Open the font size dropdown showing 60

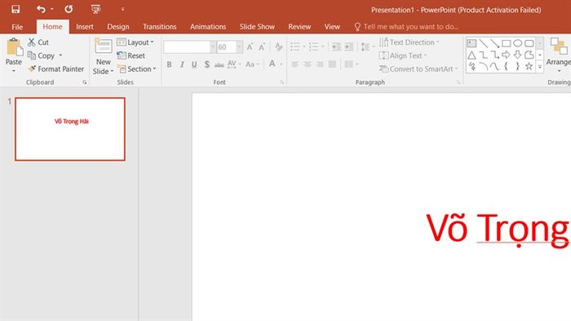point(239,47)
